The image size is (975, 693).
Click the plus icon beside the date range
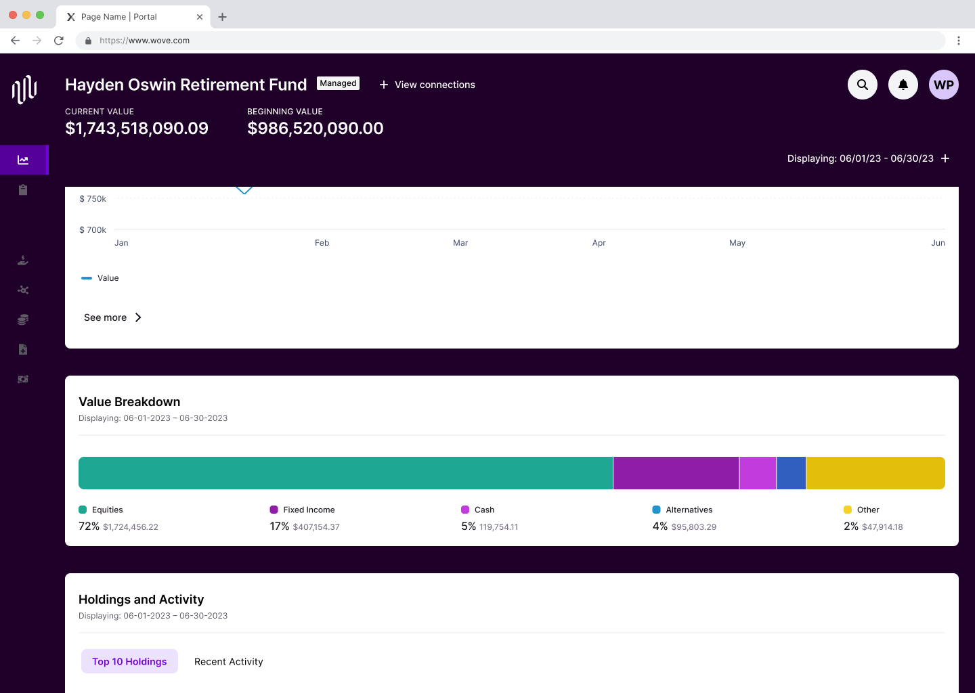[x=945, y=158]
